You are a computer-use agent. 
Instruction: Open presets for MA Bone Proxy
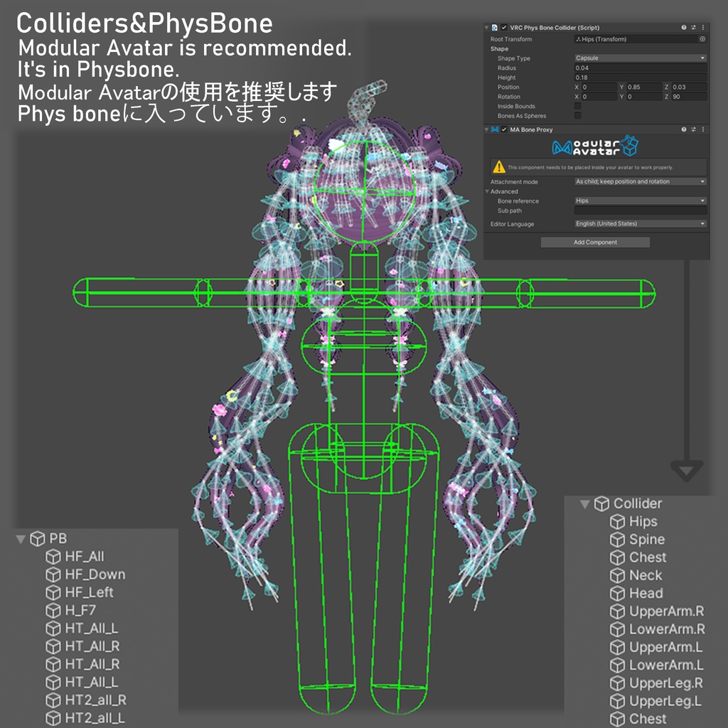click(694, 129)
